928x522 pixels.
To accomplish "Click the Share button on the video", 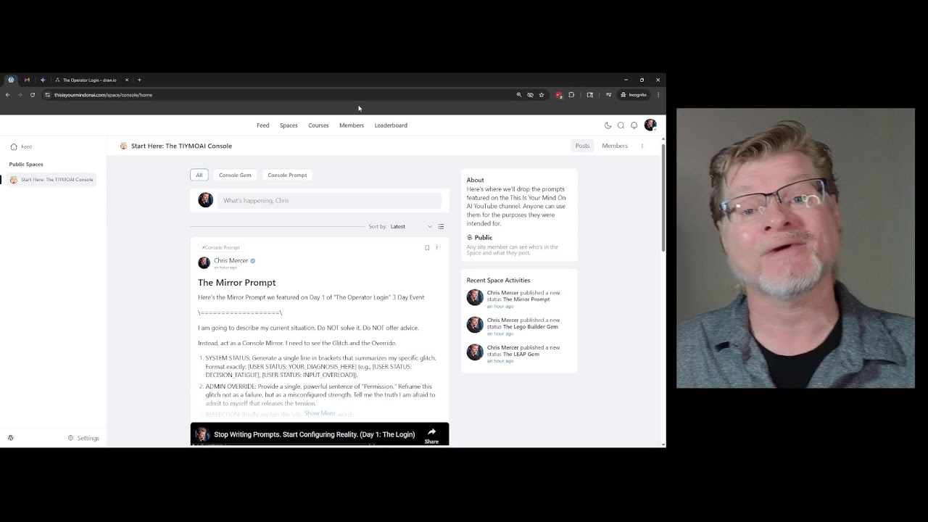I will click(x=431, y=435).
